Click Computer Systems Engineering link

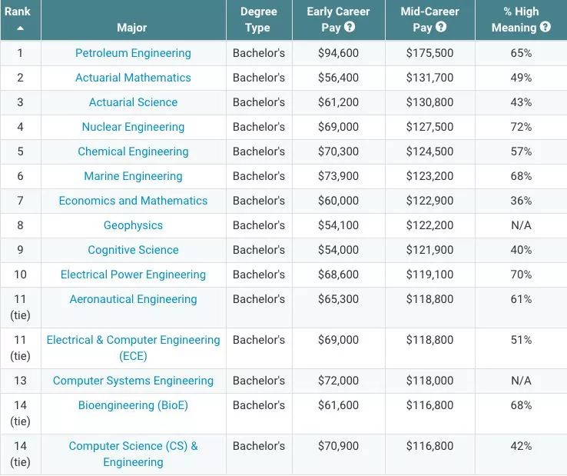tap(133, 381)
